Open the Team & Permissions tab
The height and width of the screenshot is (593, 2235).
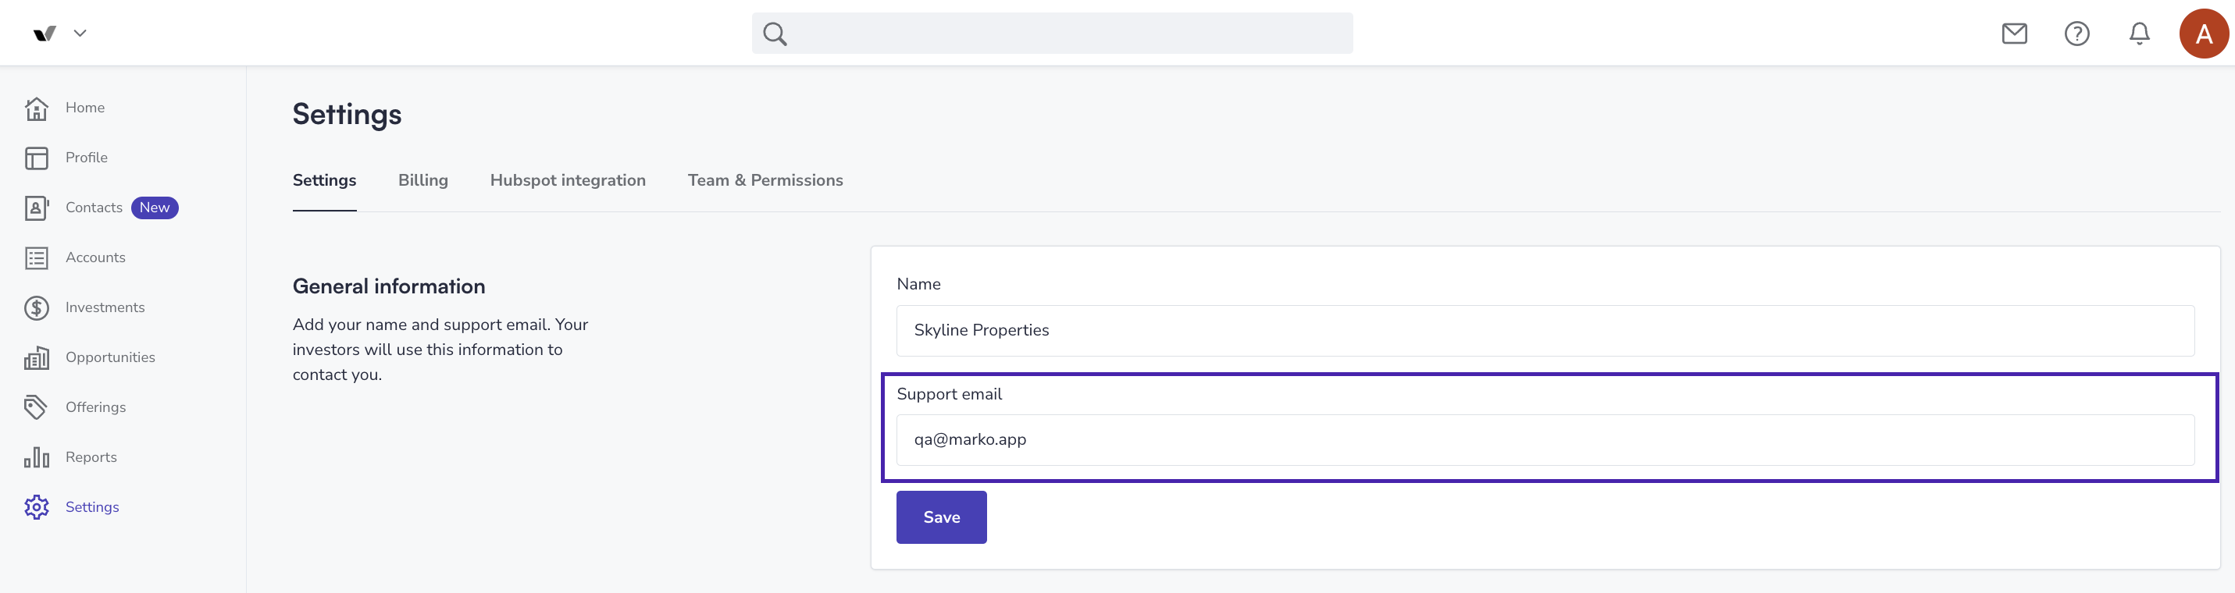click(x=765, y=180)
